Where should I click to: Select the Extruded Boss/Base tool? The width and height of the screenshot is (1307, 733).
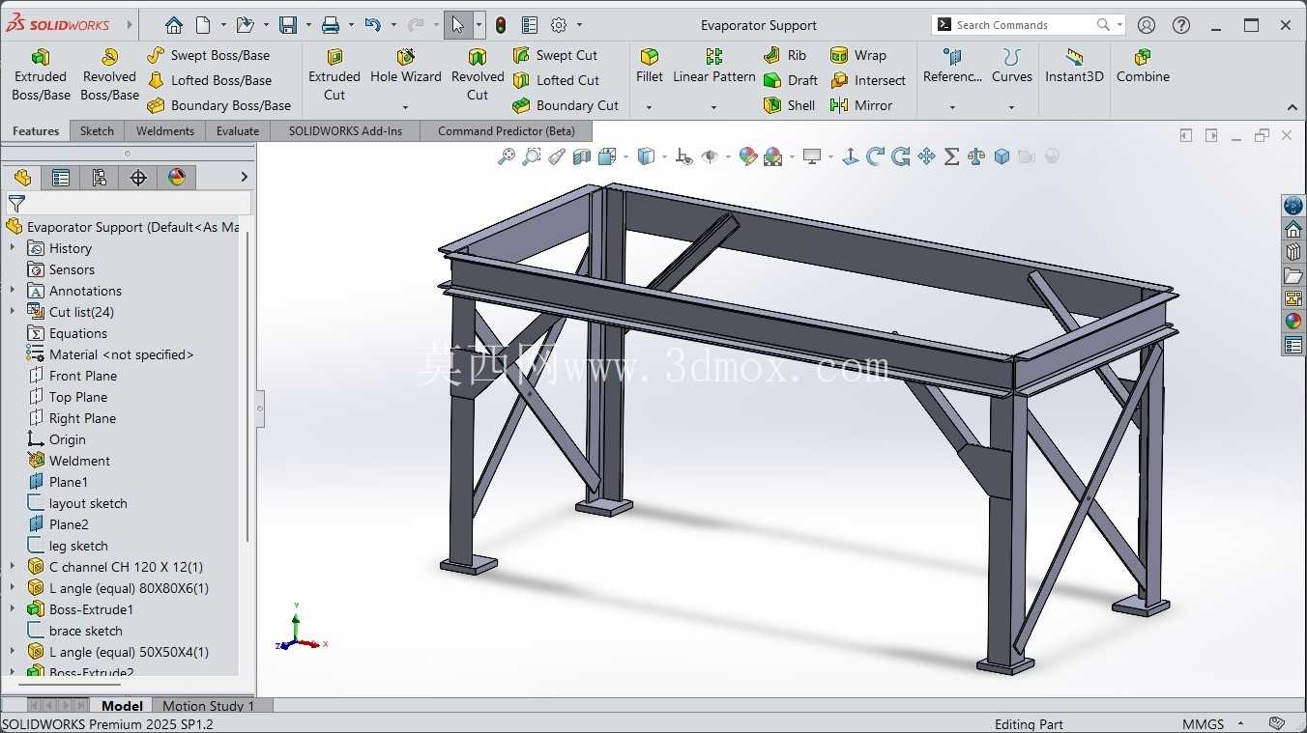pyautogui.click(x=41, y=75)
